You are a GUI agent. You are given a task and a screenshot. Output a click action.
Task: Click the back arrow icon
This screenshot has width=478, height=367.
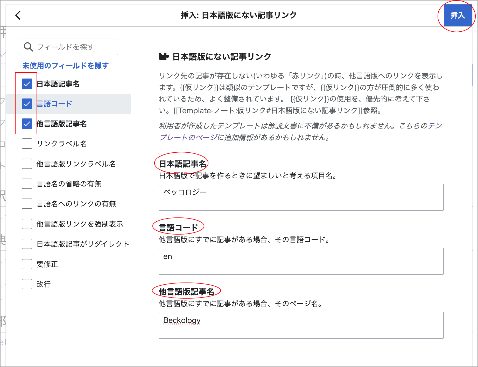point(18,15)
